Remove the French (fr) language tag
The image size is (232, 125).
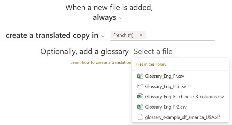click(141, 35)
